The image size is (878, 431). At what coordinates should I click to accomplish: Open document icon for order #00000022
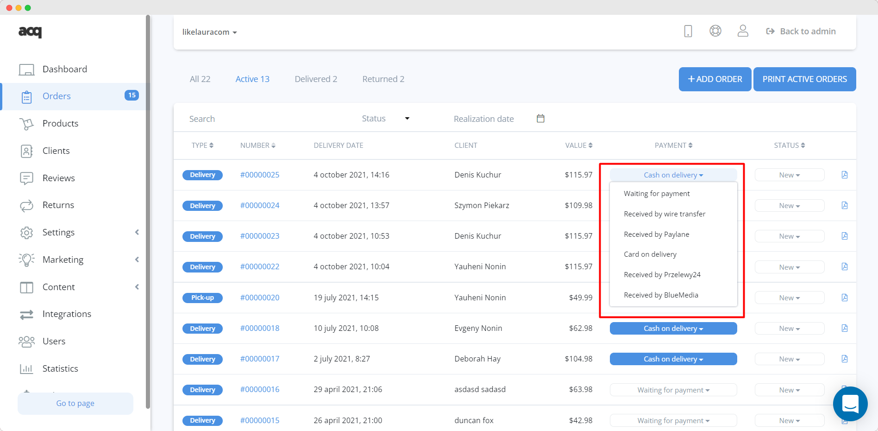845,266
